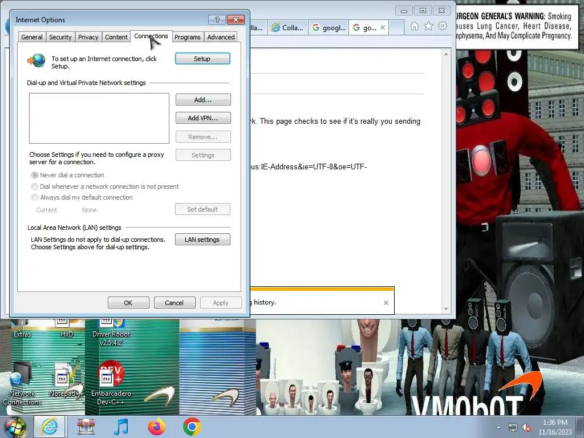Click the Internet Explorer taskbar icon
This screenshot has height=438, width=584.
pyautogui.click(x=50, y=427)
